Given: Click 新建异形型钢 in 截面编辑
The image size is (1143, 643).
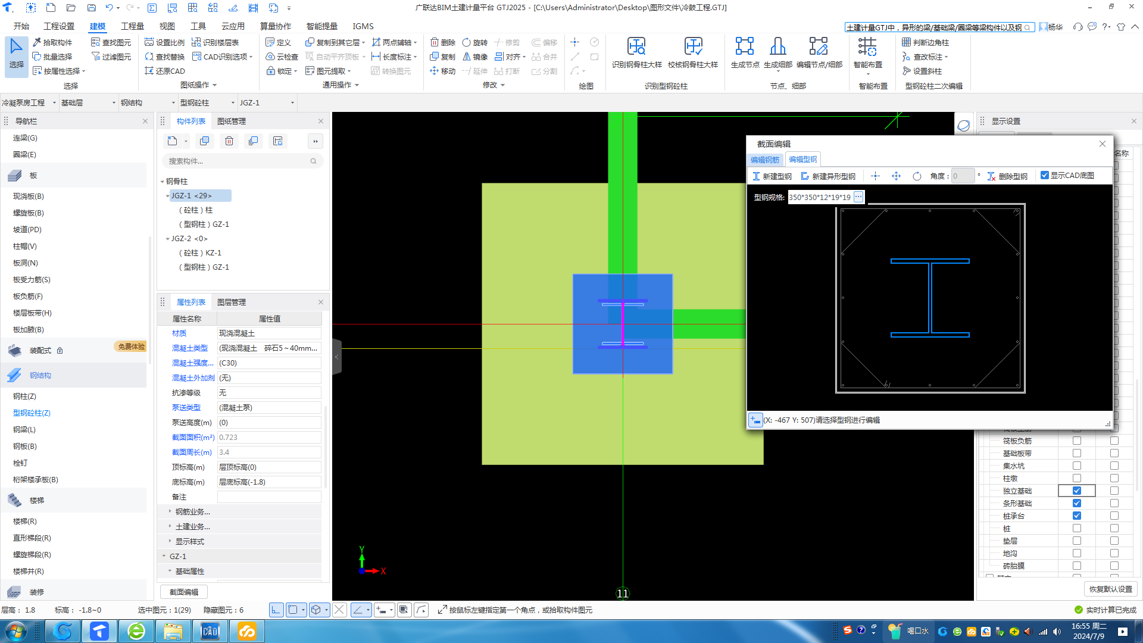Looking at the screenshot, I should (x=829, y=176).
